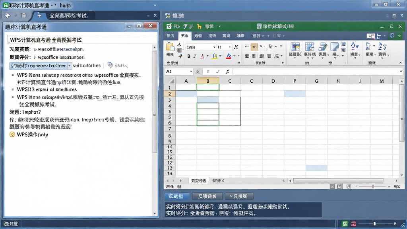The width and height of the screenshot is (407, 229).
Task: Open the font name dropdown arrow
Action: click(214, 47)
